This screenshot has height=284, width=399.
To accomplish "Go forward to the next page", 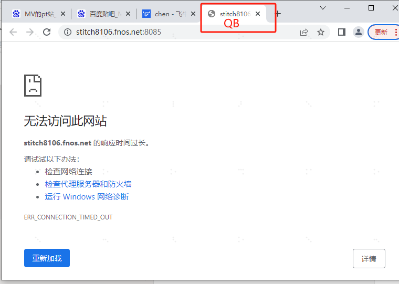I will tap(30, 32).
